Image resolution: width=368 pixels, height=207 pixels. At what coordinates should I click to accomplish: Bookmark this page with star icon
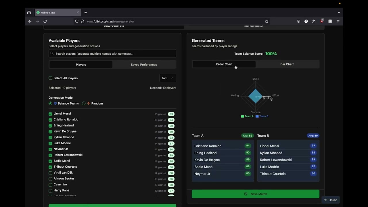(267, 21)
